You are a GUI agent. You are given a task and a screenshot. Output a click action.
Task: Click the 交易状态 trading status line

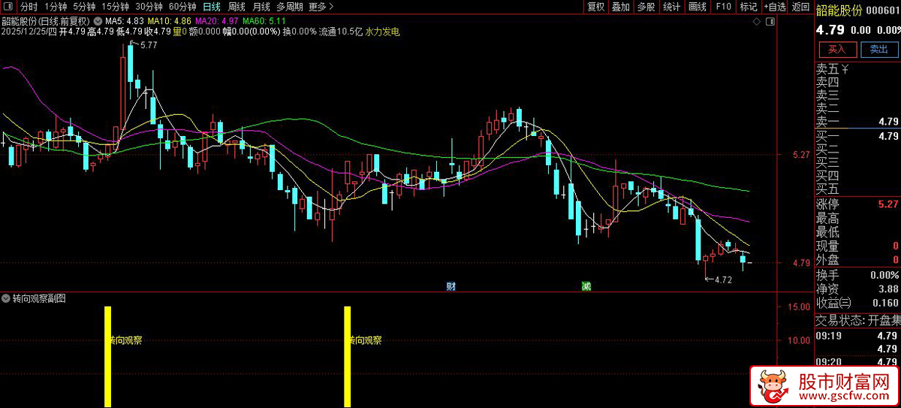[x=857, y=320]
